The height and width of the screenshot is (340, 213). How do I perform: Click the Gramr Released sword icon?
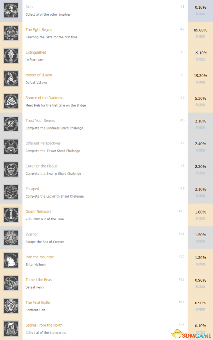coord(11,215)
